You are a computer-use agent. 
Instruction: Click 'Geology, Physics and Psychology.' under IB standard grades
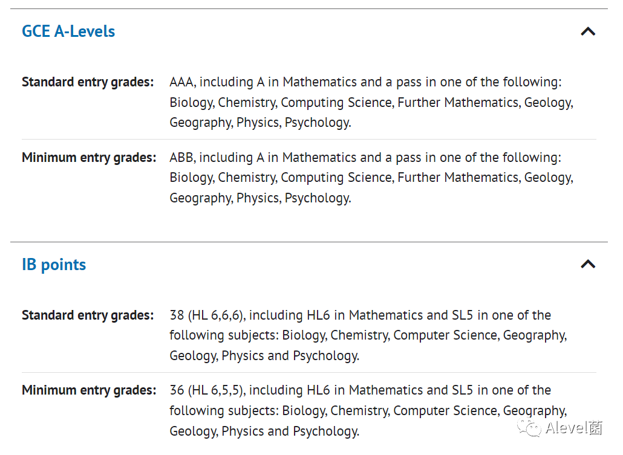(264, 356)
